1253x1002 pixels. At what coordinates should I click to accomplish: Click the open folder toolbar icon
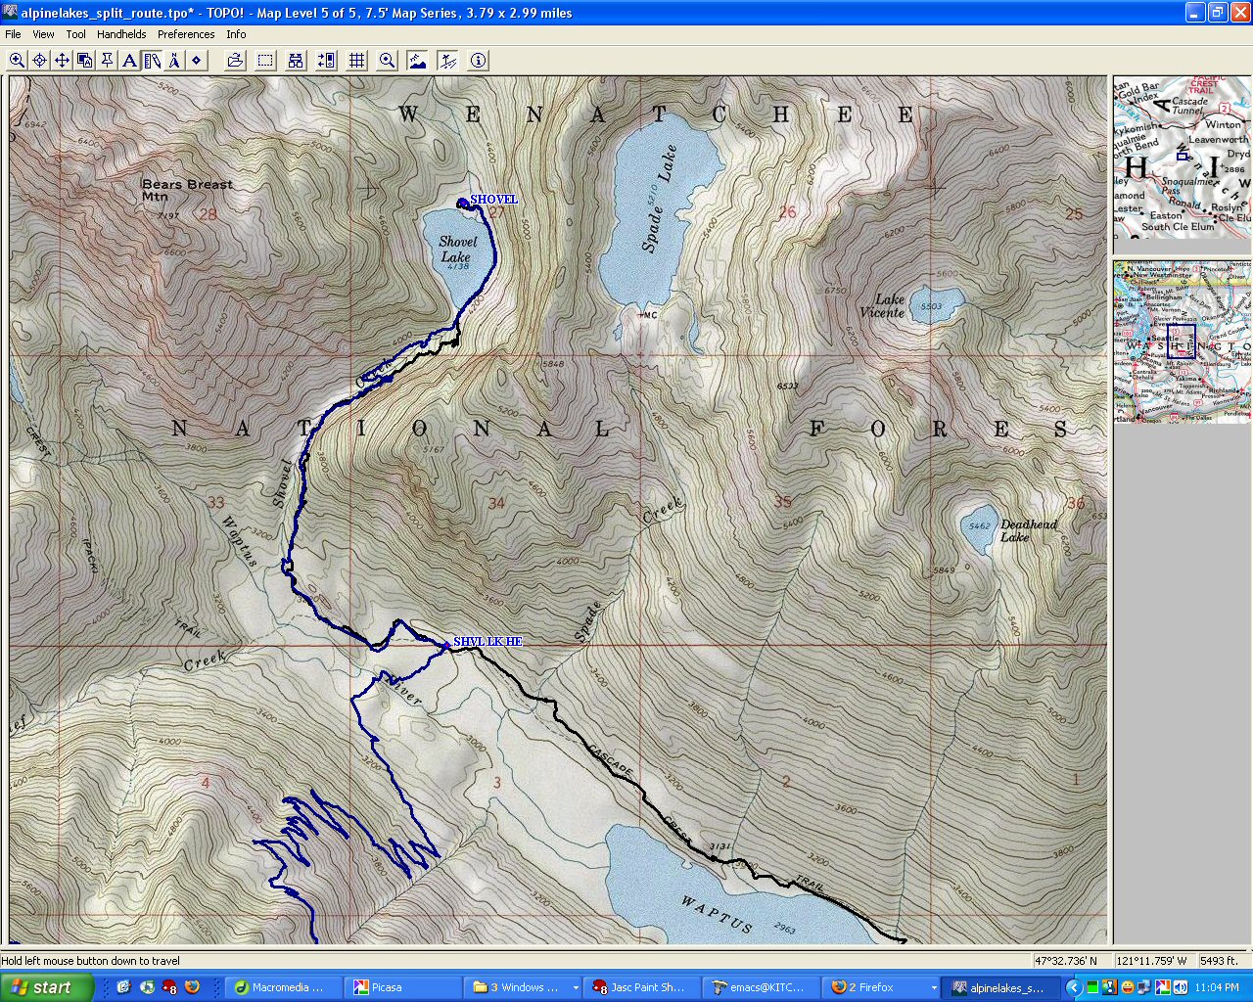[235, 61]
